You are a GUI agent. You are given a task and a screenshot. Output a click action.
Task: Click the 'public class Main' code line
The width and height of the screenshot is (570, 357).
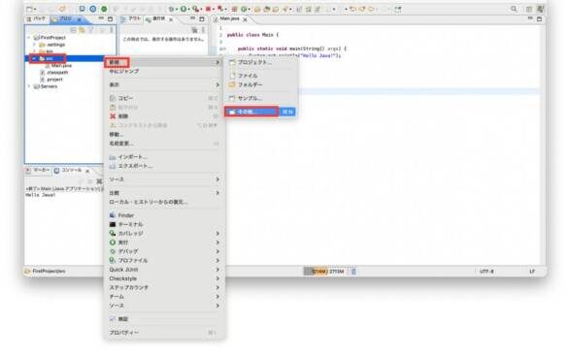tap(252, 35)
